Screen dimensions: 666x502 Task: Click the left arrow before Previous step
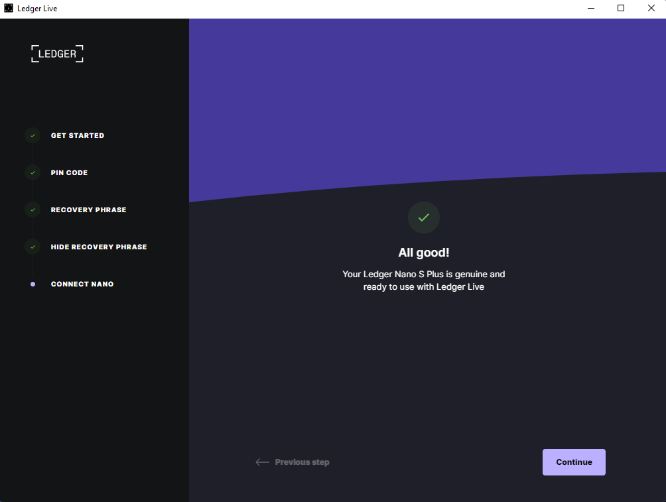pyautogui.click(x=262, y=462)
